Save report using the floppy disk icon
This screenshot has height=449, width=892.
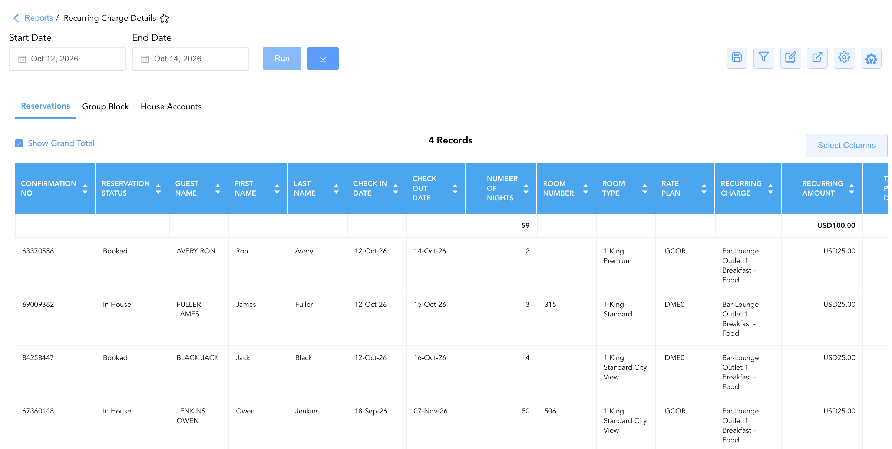coord(737,58)
